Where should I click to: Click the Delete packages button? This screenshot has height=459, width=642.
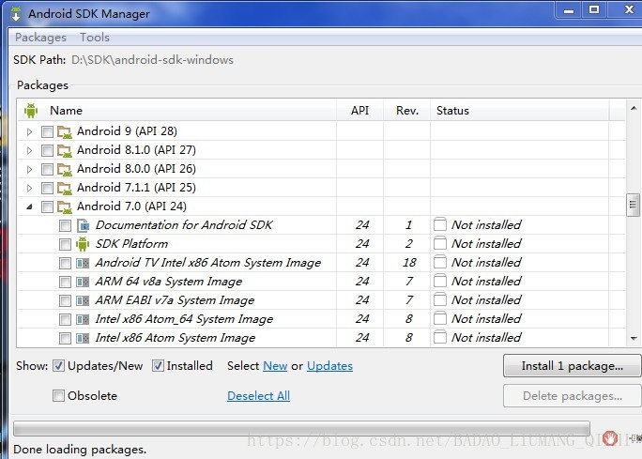tap(572, 396)
